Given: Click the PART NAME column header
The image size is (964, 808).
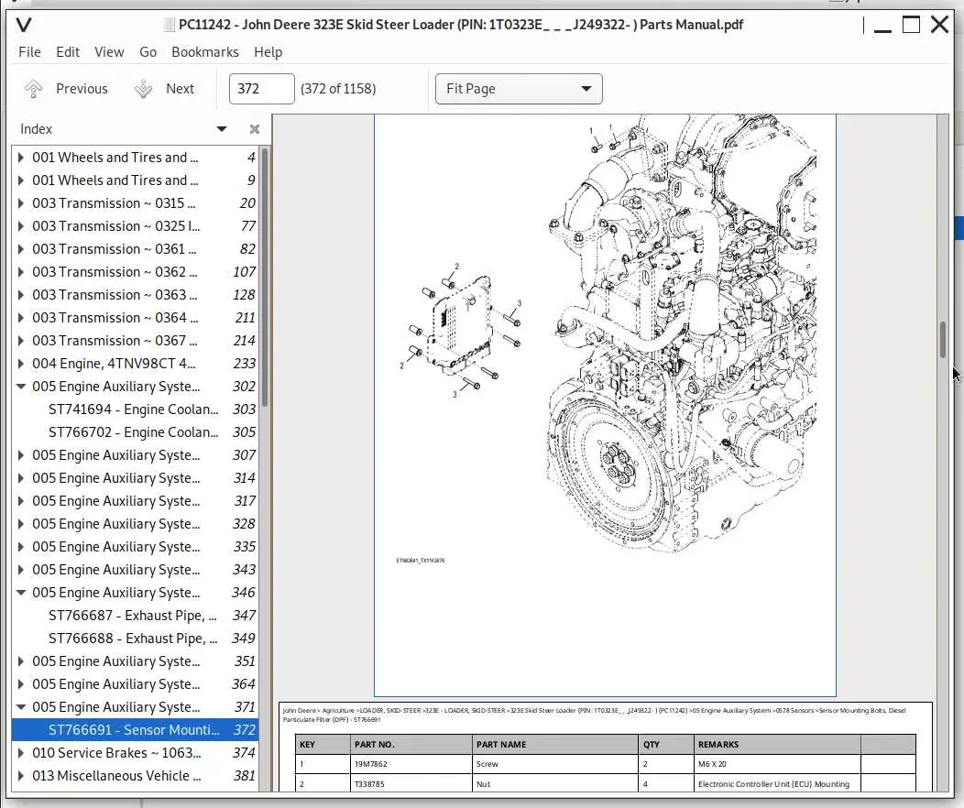Looking at the screenshot, I should click(x=555, y=745).
